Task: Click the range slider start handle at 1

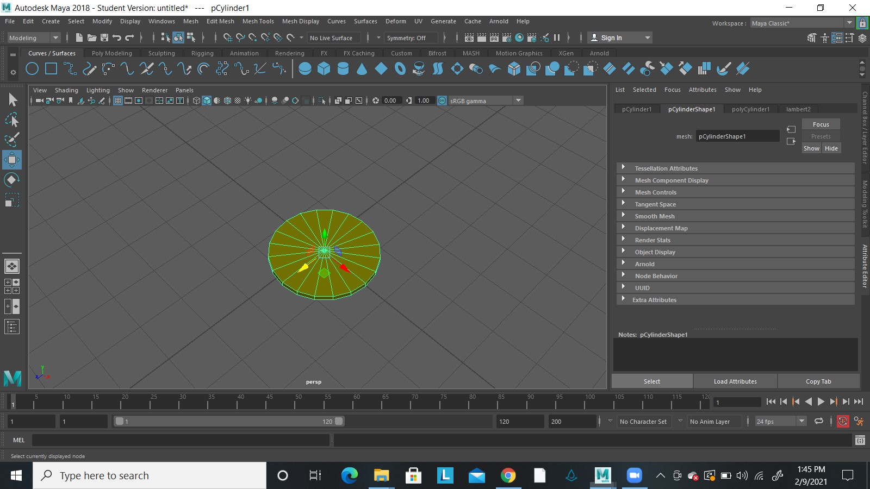Action: click(x=119, y=421)
